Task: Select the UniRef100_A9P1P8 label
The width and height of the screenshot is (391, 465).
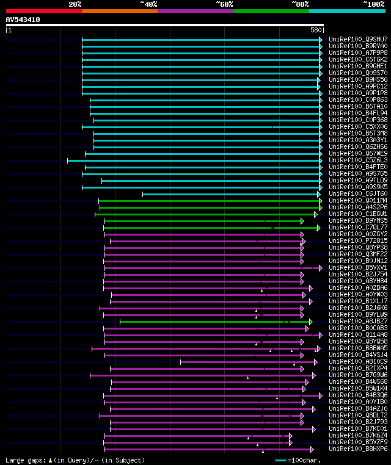Action: (358, 93)
